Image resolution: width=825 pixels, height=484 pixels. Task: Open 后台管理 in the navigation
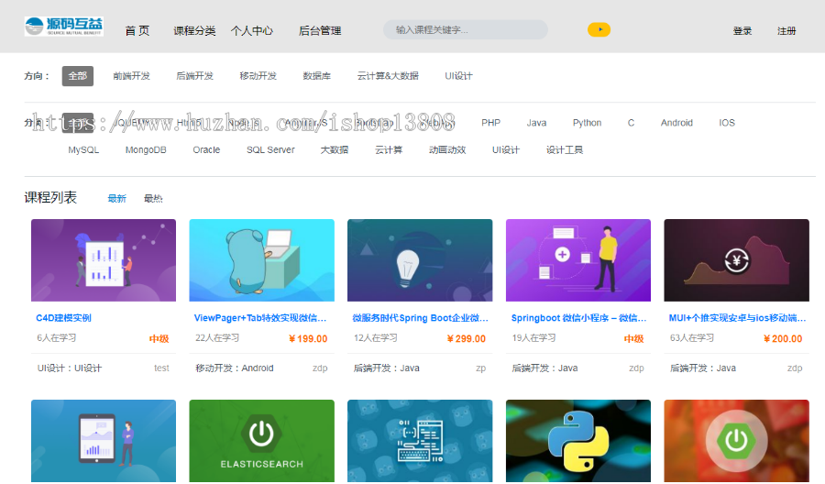pyautogui.click(x=320, y=31)
